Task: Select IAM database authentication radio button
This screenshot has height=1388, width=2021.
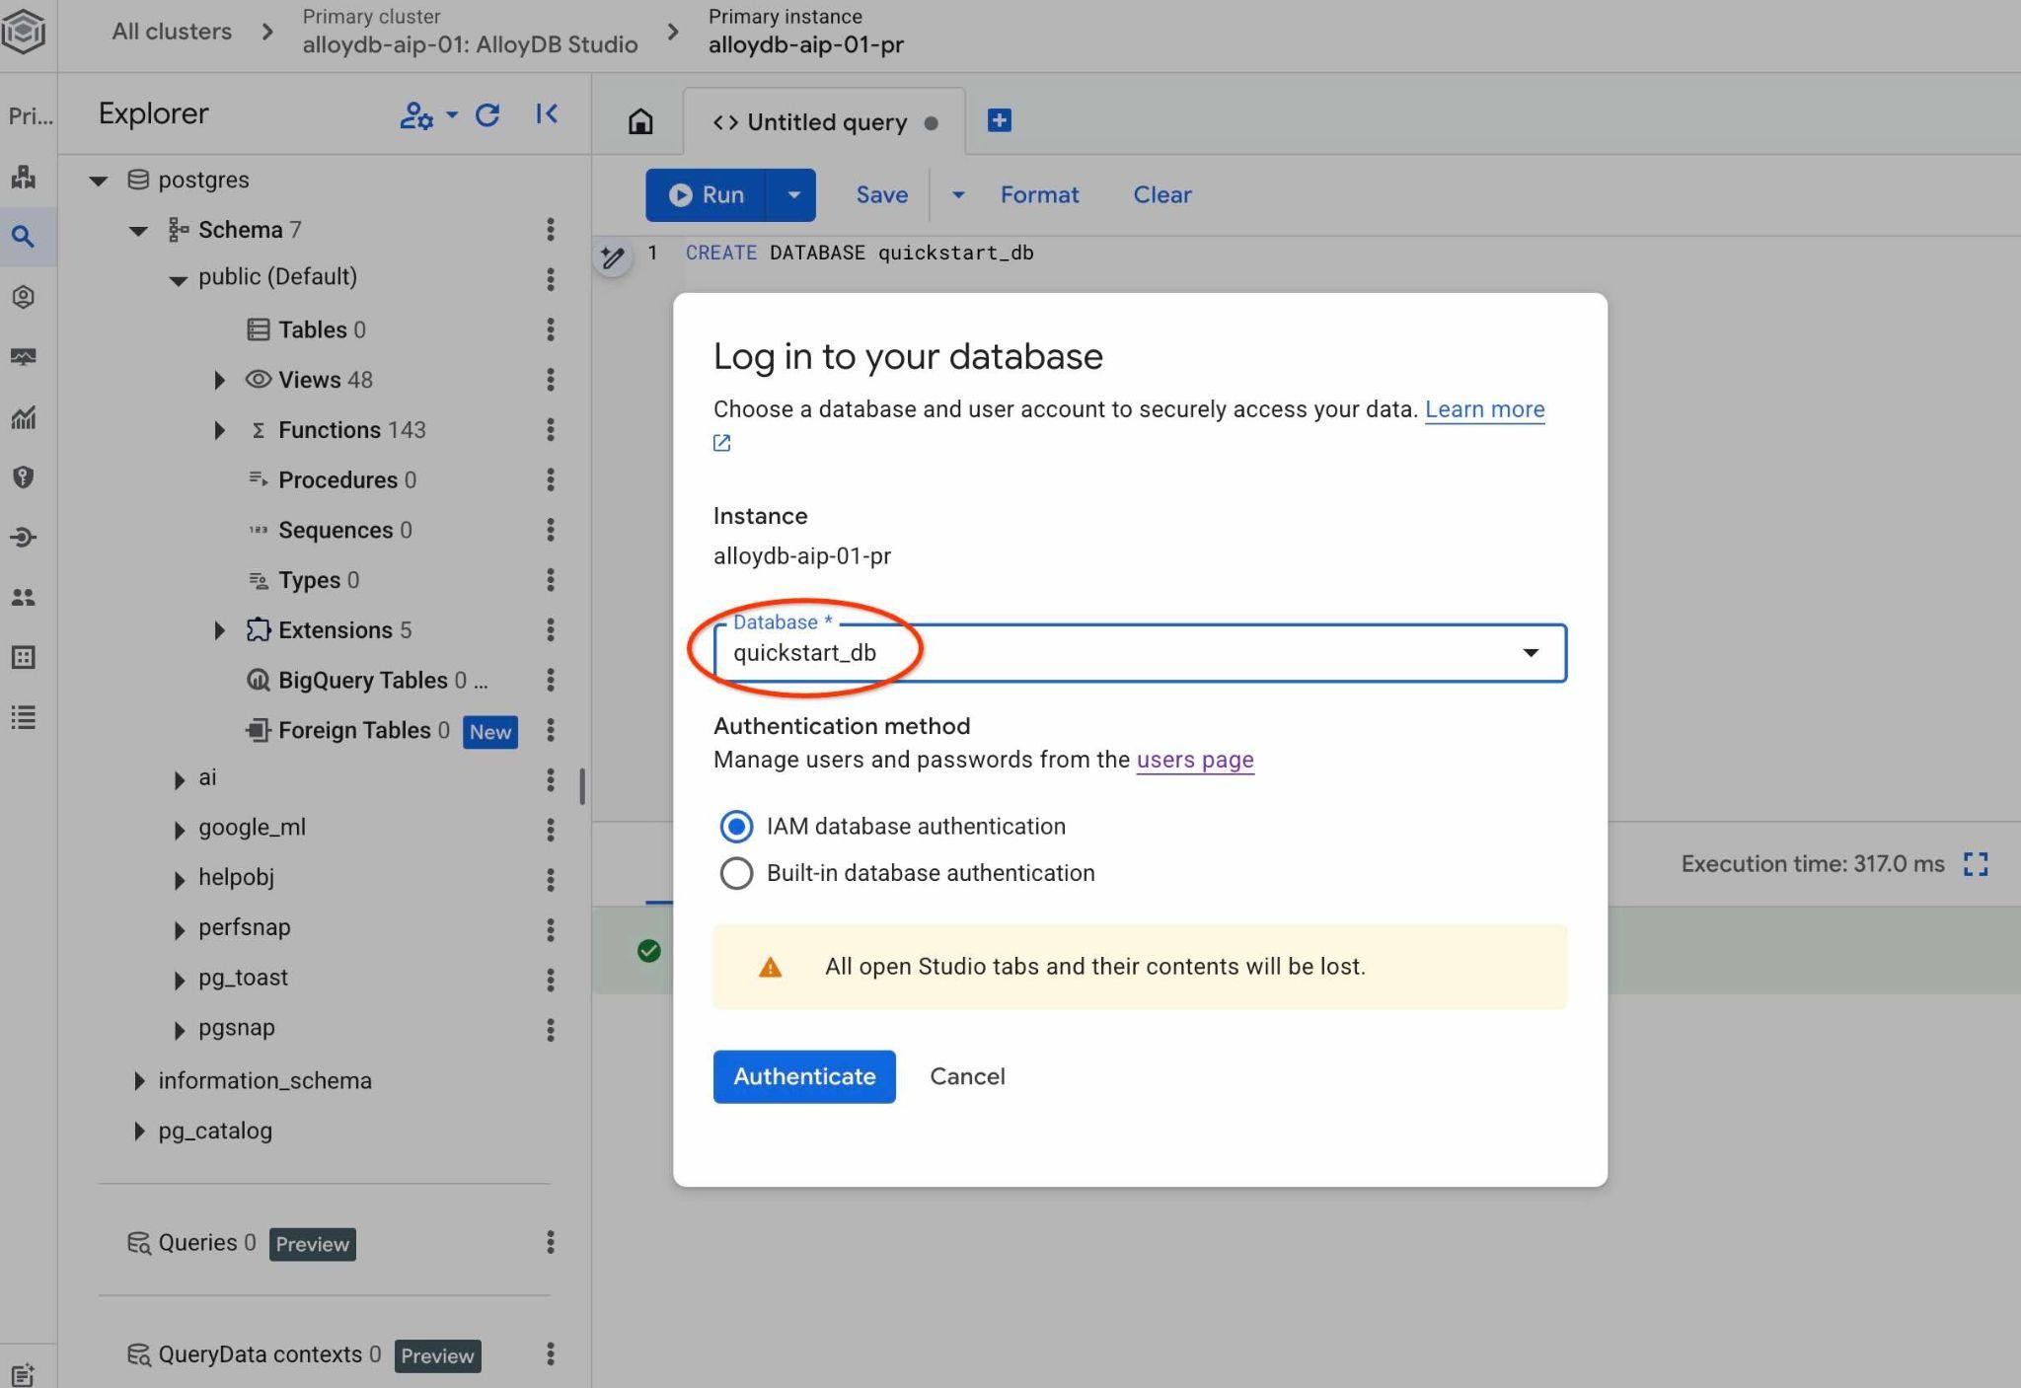Action: tap(736, 827)
